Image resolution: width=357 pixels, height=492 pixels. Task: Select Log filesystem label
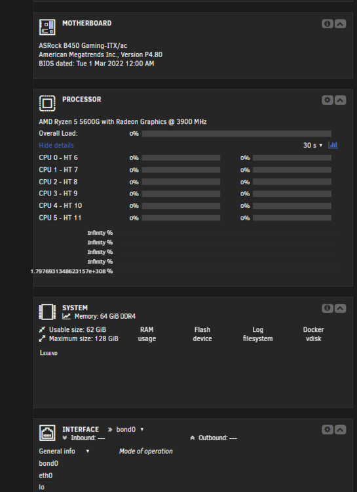point(257,334)
